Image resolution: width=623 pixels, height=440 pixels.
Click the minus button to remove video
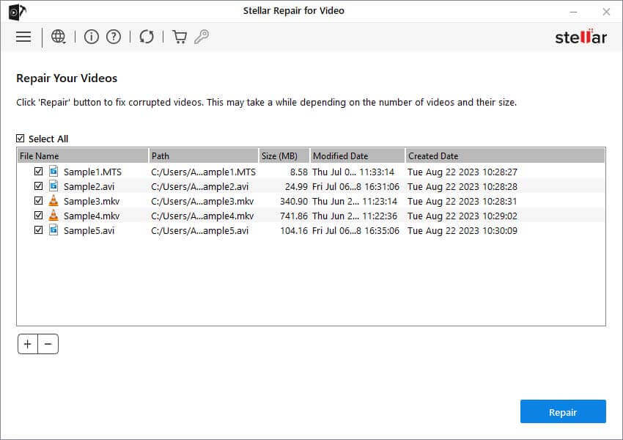click(x=48, y=344)
